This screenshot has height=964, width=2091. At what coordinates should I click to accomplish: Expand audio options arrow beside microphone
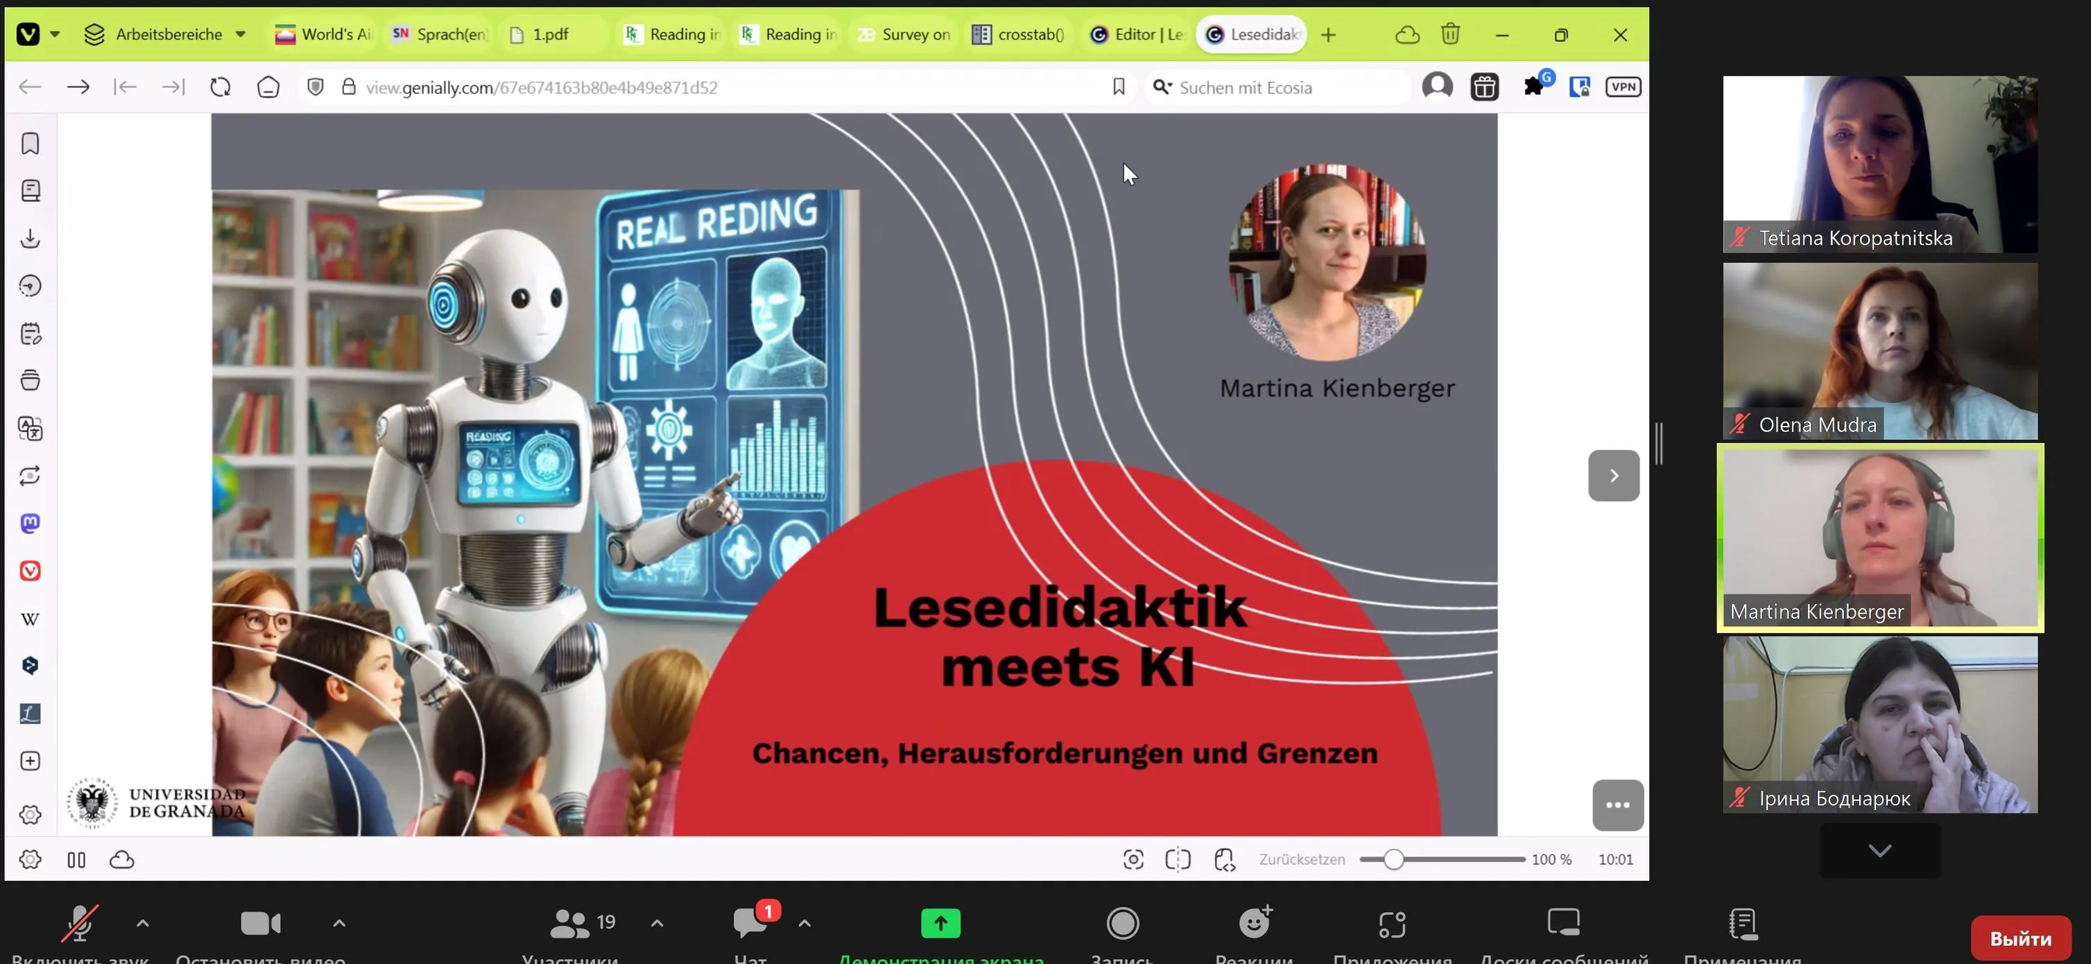(x=143, y=923)
